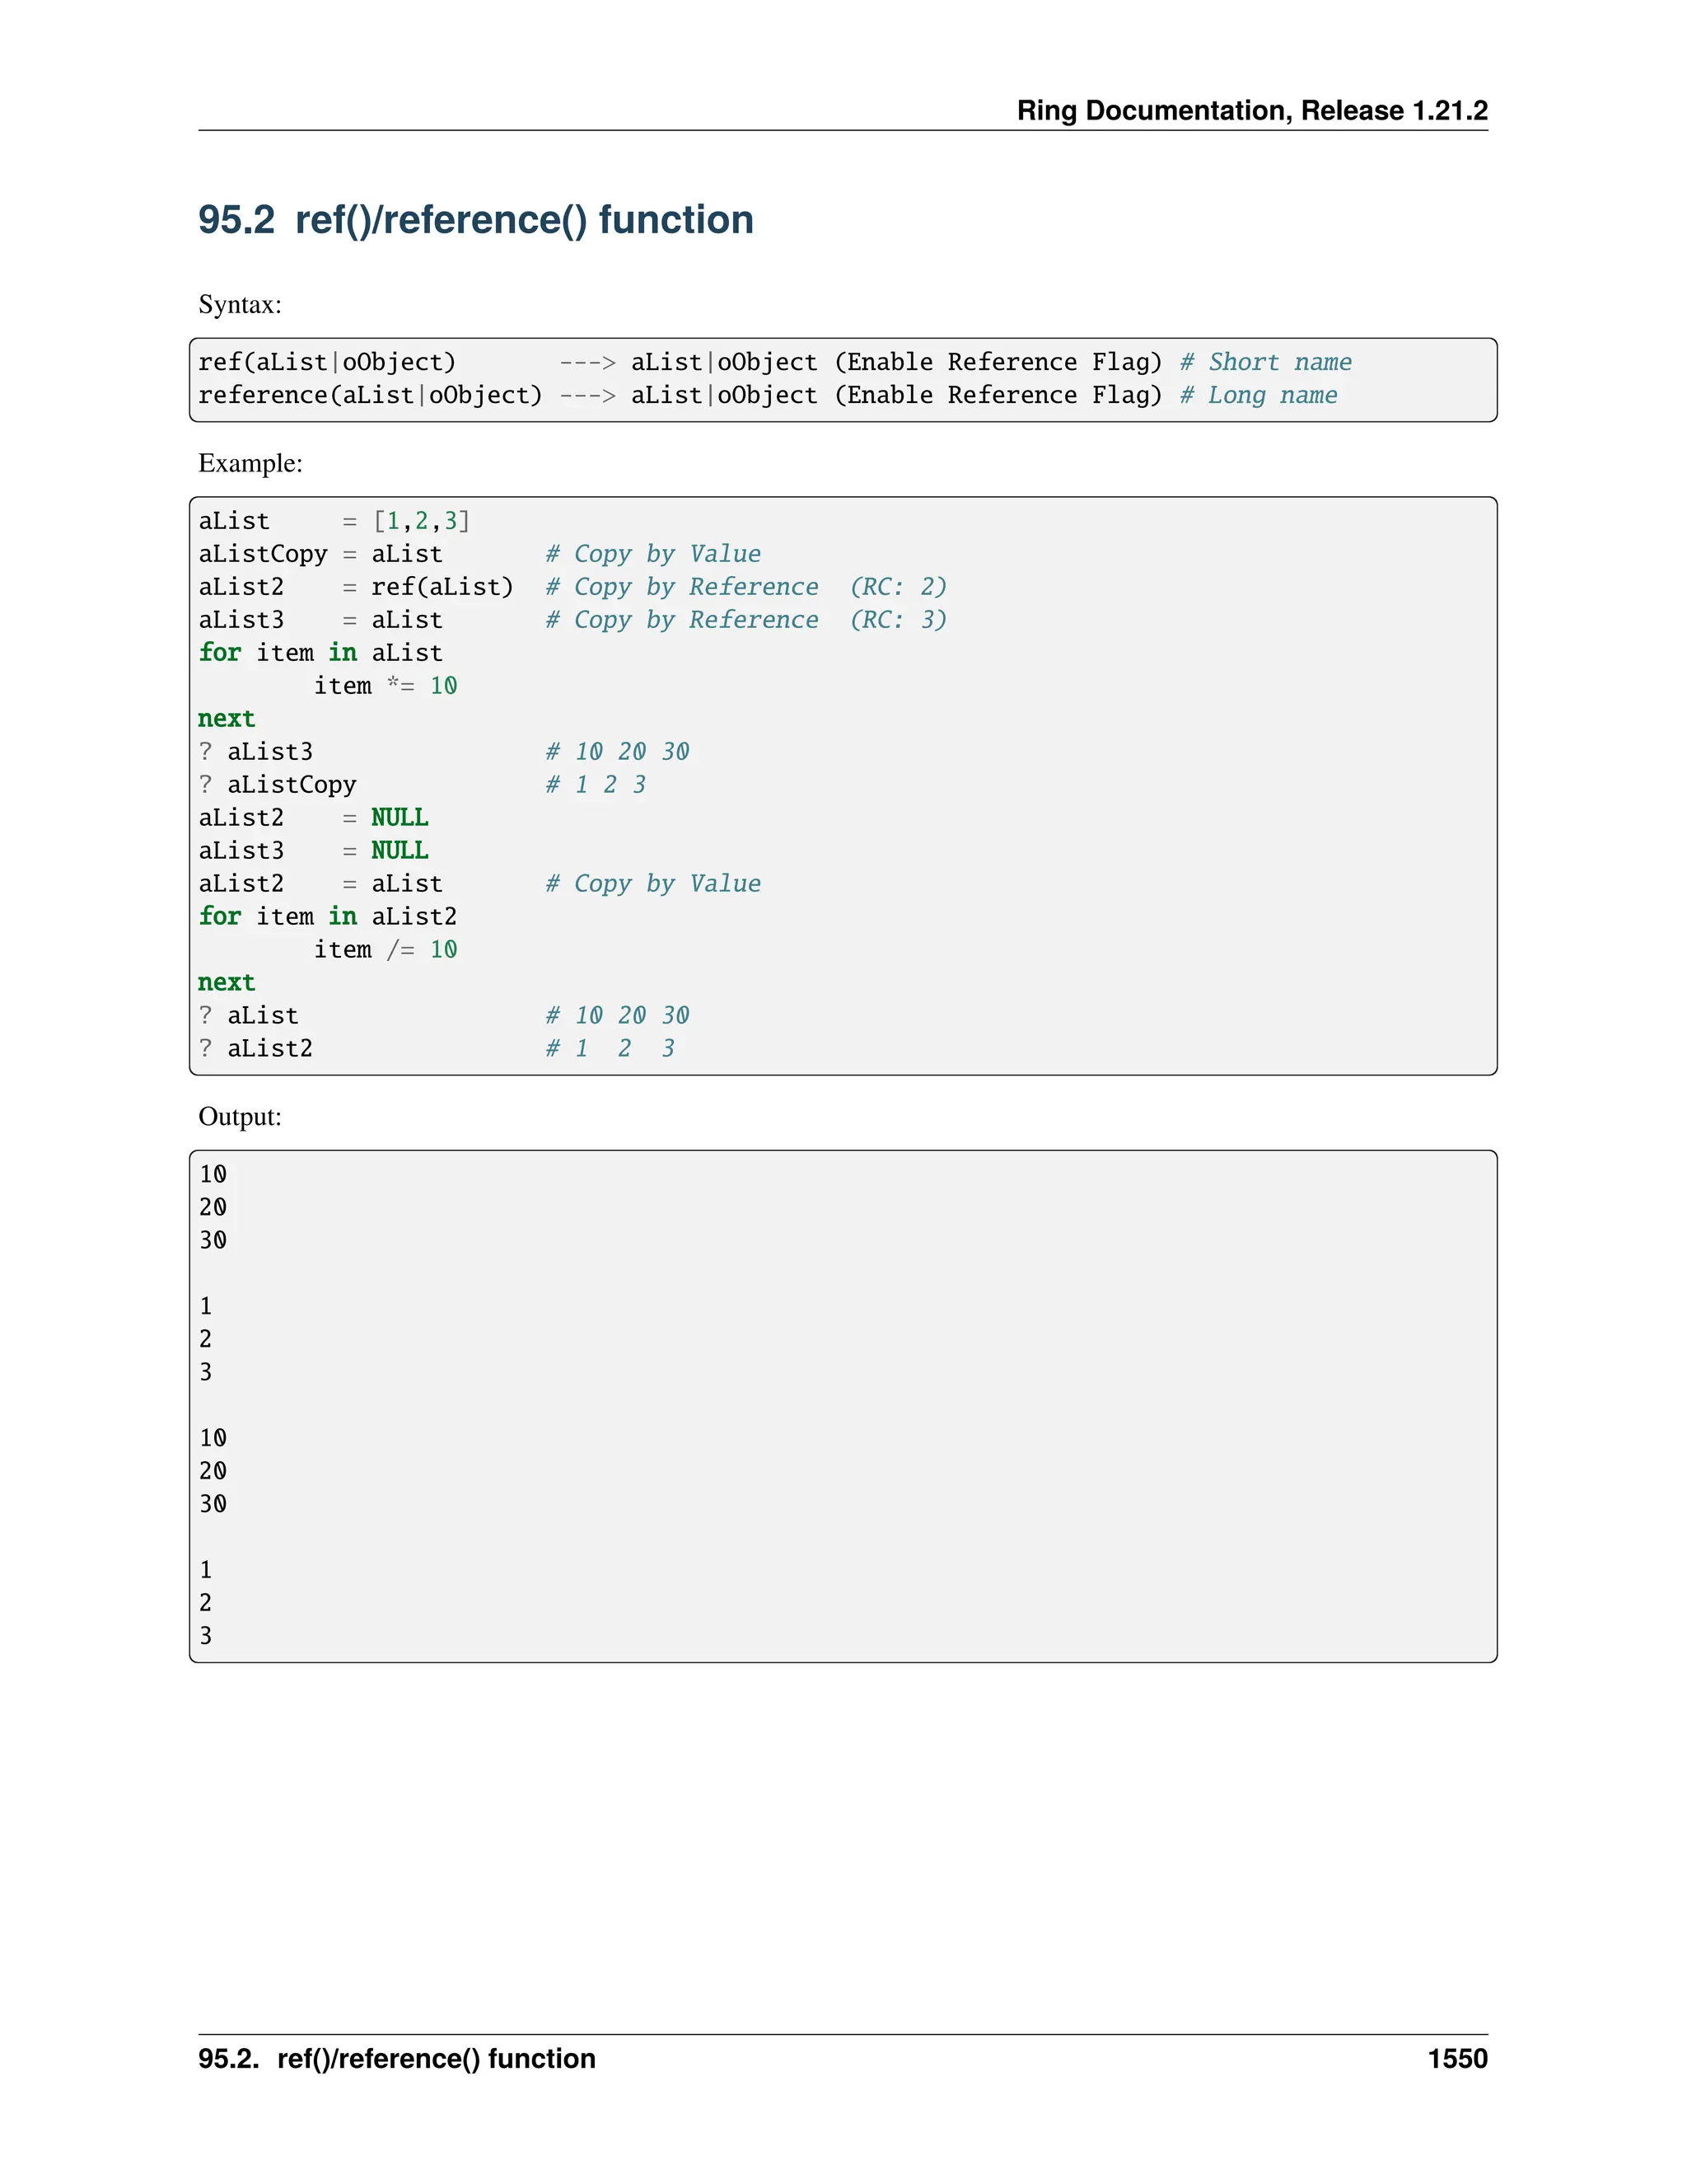Click 'ref(aList)' in the aList2 assignment
Screen dimensions: 1687x2184
coord(442,587)
